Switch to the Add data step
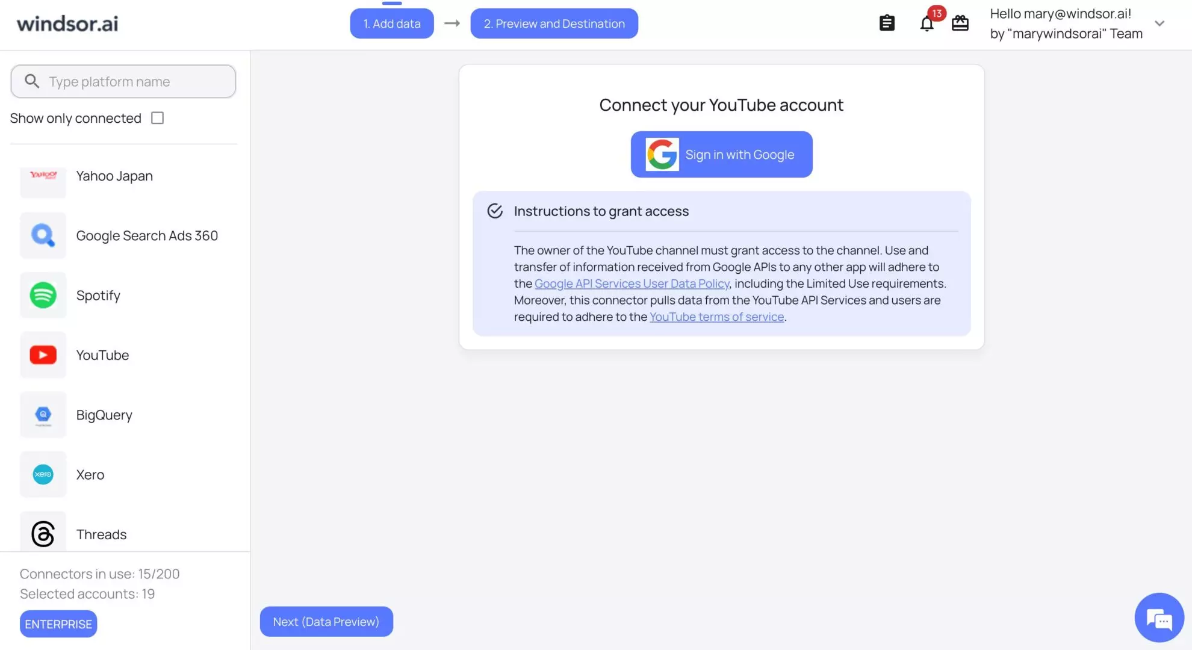 [x=391, y=23]
